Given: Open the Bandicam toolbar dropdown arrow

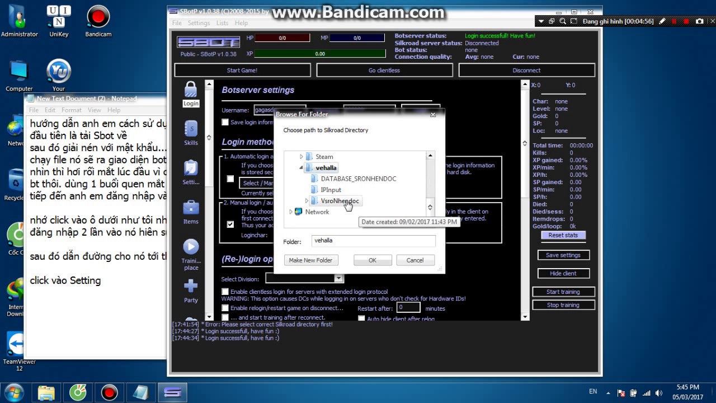Looking at the screenshot, I should click(x=540, y=21).
